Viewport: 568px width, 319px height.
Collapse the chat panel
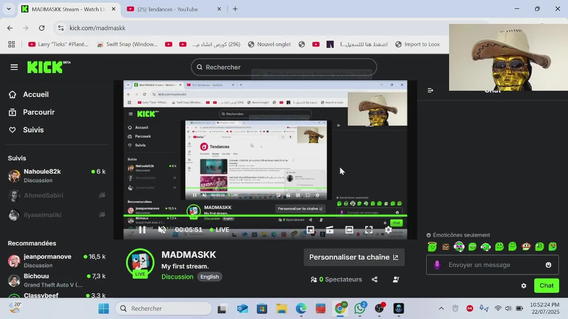pyautogui.click(x=430, y=90)
